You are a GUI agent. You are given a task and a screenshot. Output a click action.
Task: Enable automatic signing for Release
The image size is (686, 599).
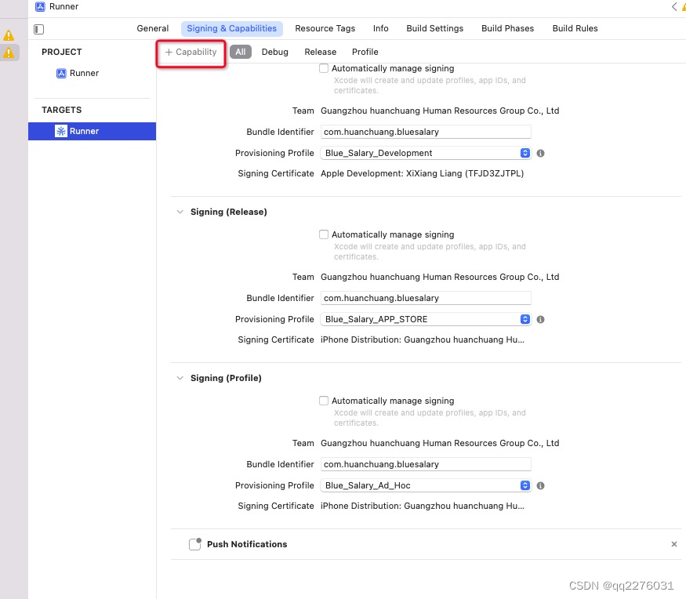click(x=324, y=234)
